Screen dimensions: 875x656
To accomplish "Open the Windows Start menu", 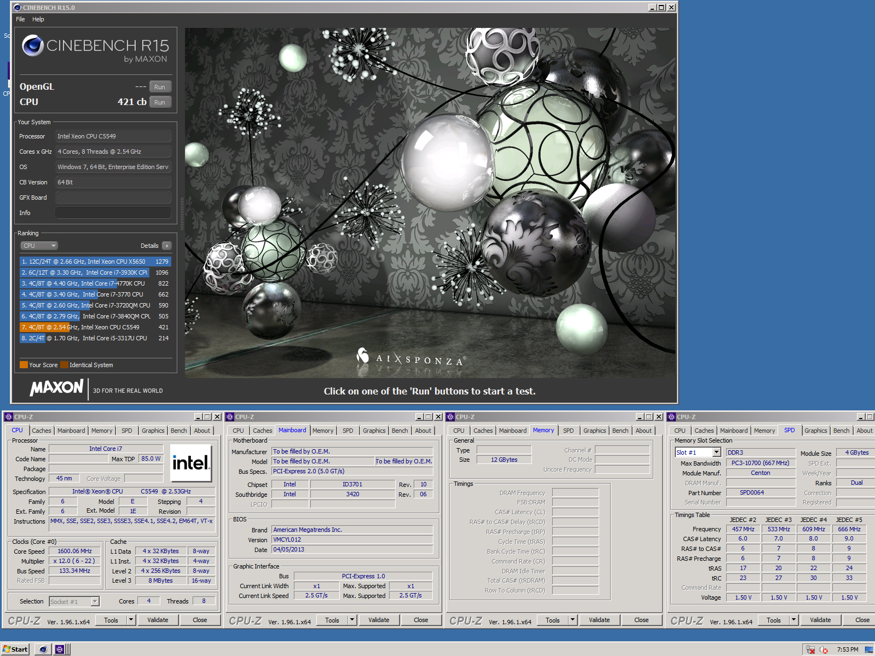I will [15, 649].
